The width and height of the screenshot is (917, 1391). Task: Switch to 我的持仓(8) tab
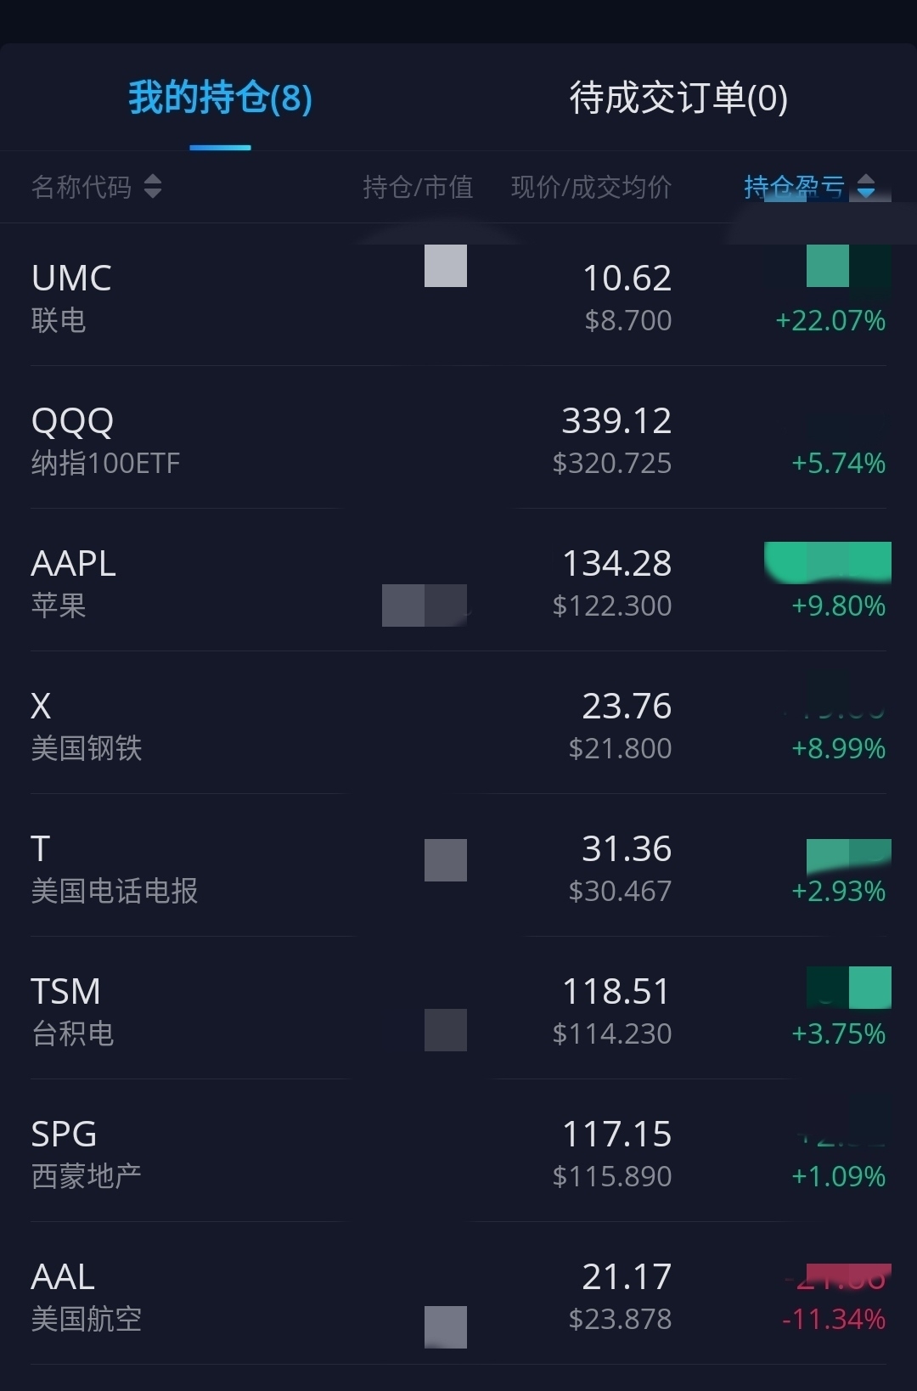(220, 99)
